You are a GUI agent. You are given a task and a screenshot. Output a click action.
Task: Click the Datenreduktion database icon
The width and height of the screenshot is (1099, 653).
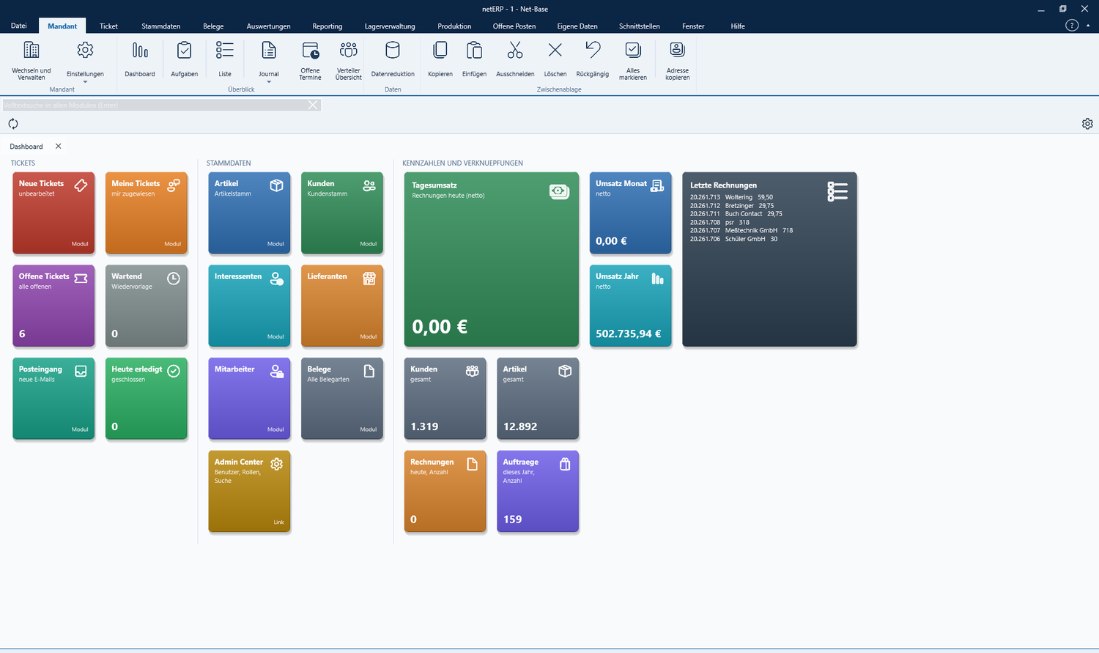393,51
